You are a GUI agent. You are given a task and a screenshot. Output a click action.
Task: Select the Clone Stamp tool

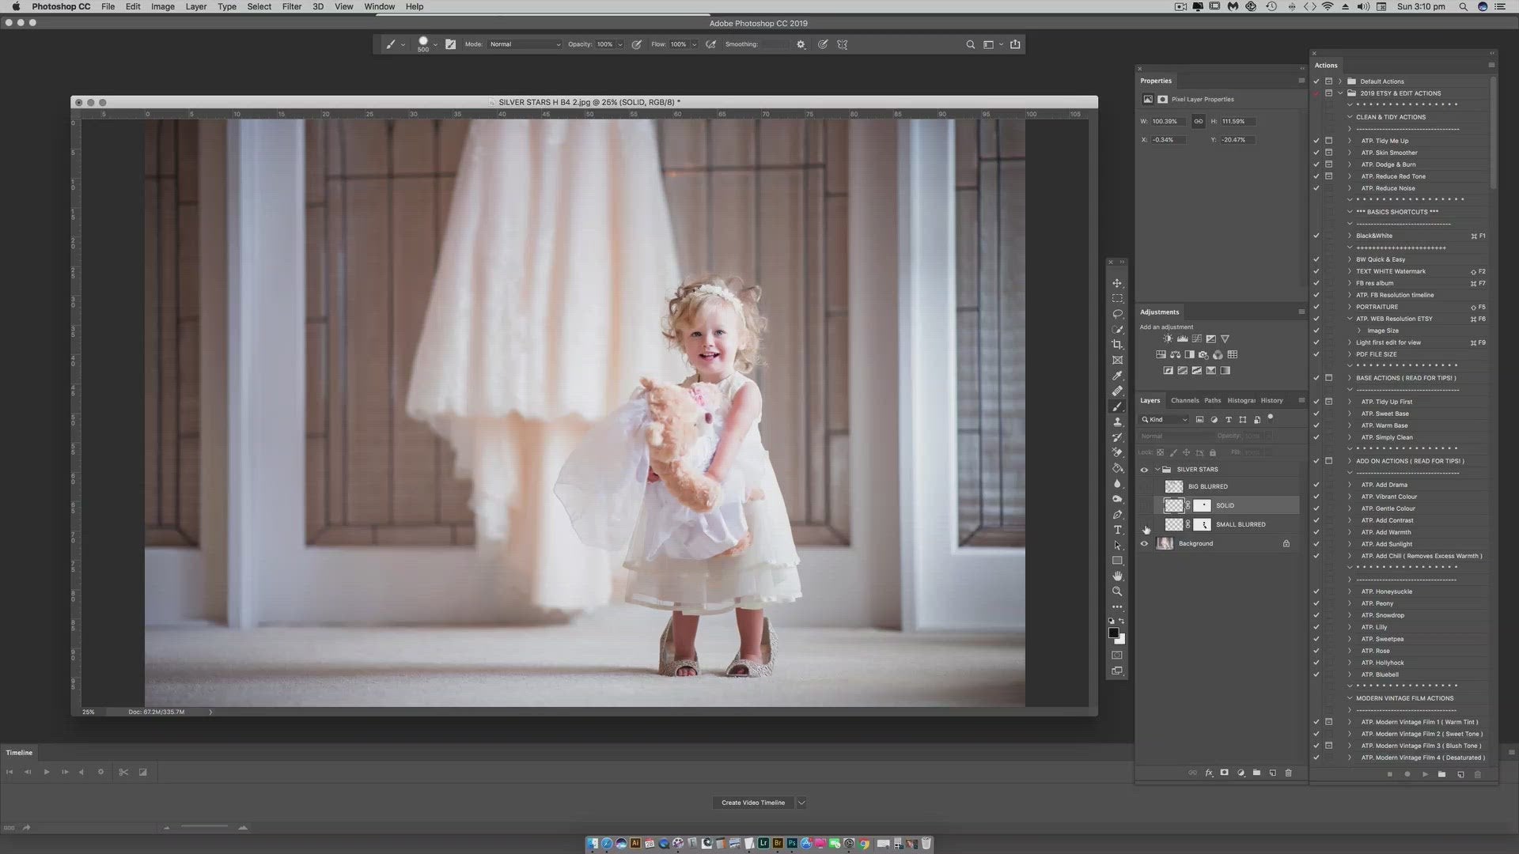(1116, 421)
